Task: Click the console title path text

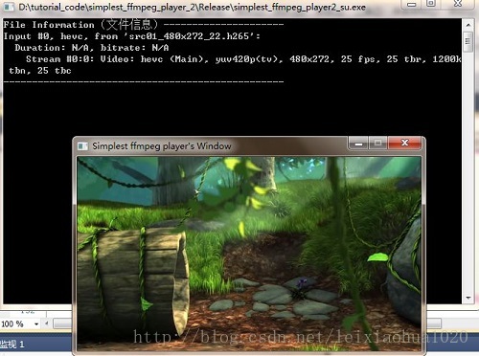Action: [x=192, y=7]
